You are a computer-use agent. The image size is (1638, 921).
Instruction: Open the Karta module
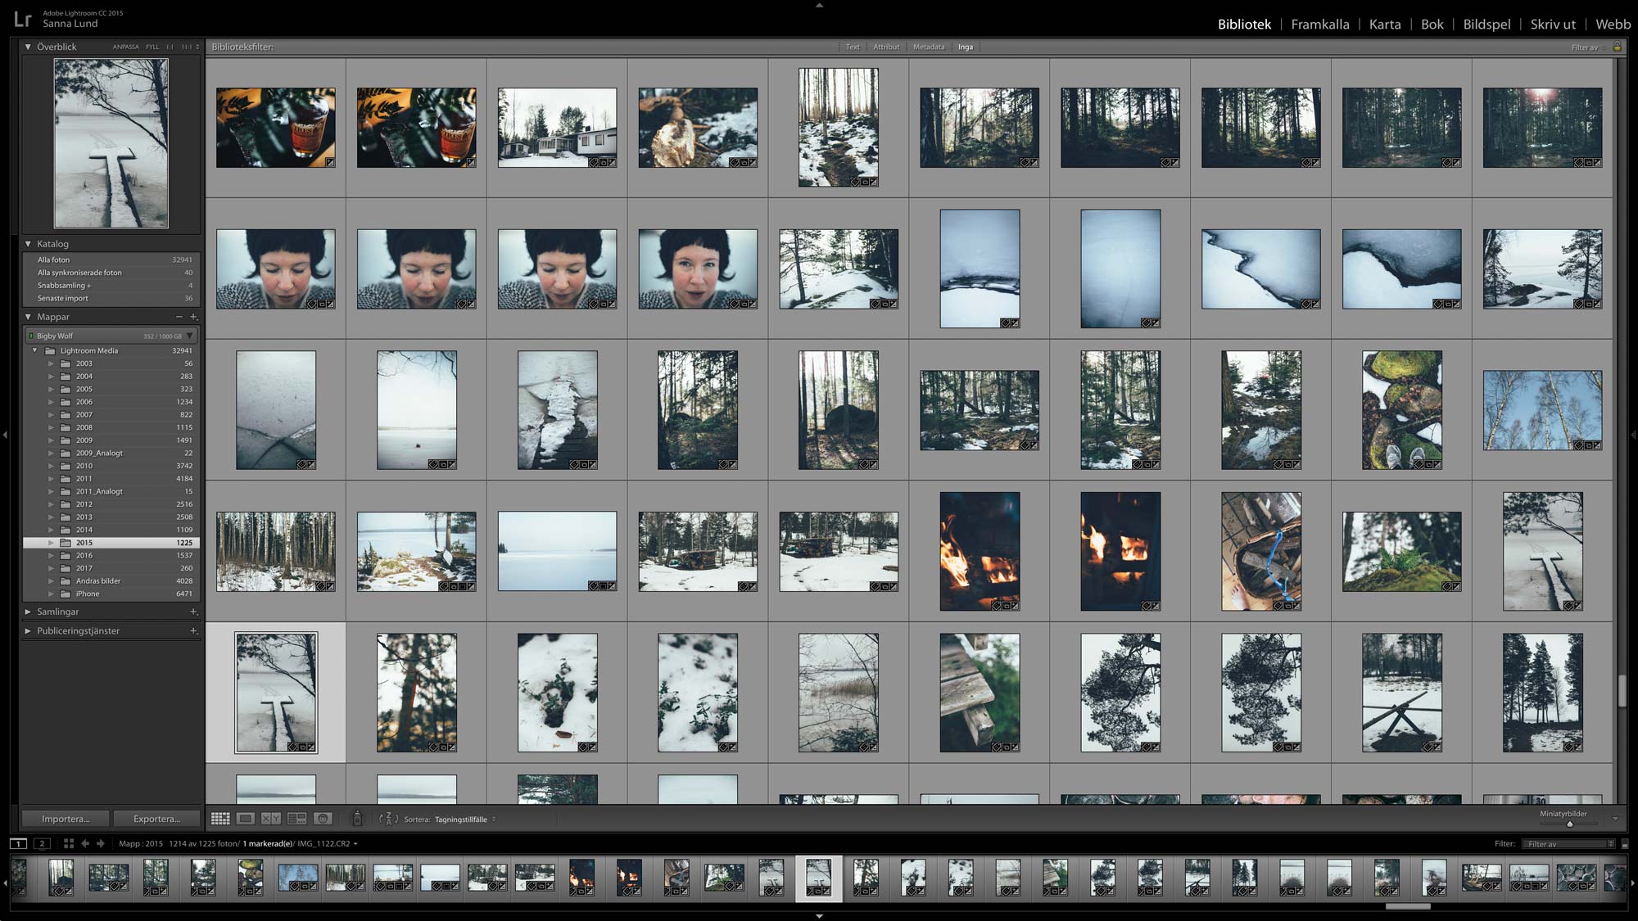(x=1385, y=24)
